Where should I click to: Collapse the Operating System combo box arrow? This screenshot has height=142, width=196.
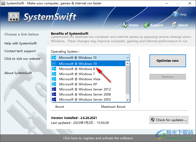127,57
